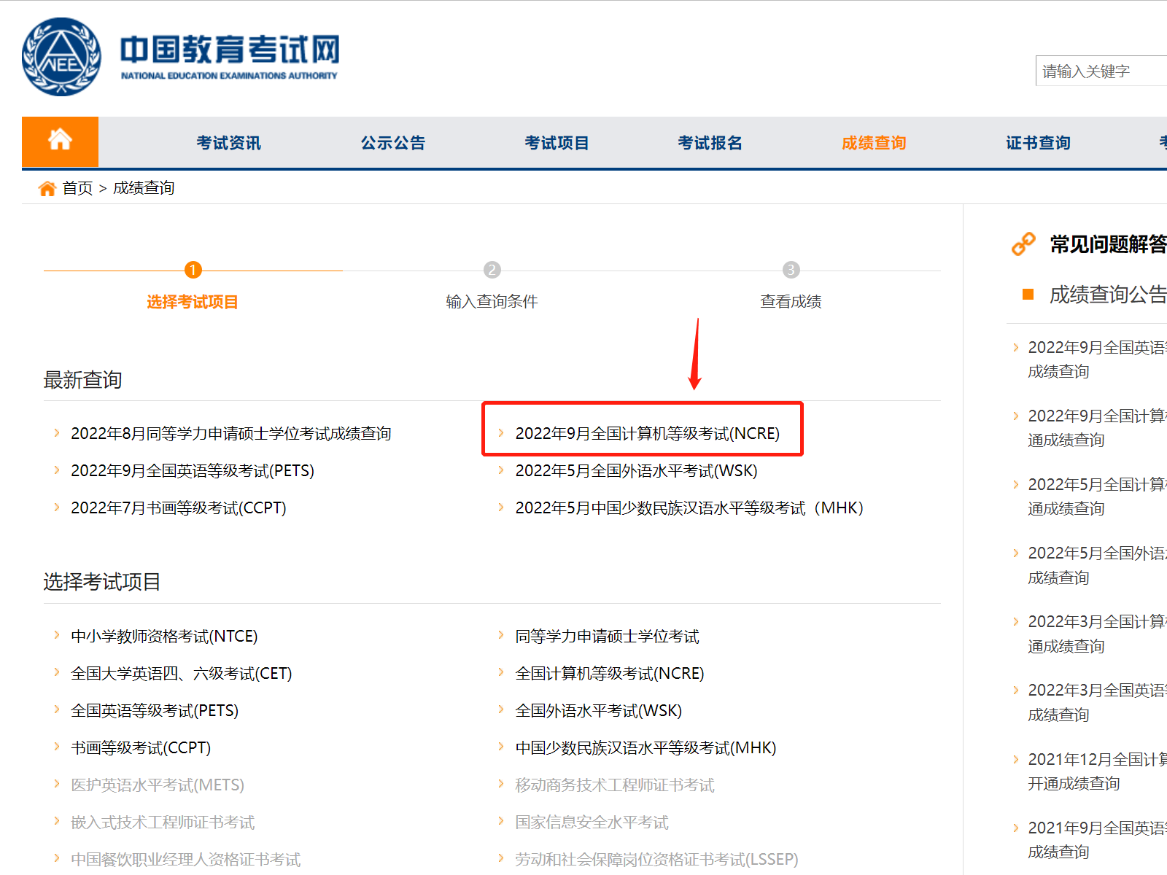Open sidebar notice 2022年9月全国计算 通成绩查询
The image size is (1167, 875).
coord(1097,428)
